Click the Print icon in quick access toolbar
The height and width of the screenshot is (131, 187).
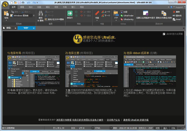coord(23,2)
